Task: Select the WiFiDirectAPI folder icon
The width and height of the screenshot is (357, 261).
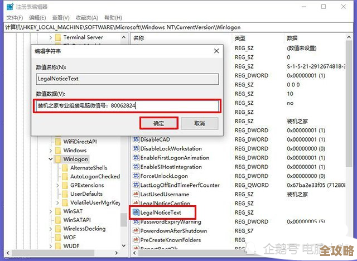Action: point(58,142)
